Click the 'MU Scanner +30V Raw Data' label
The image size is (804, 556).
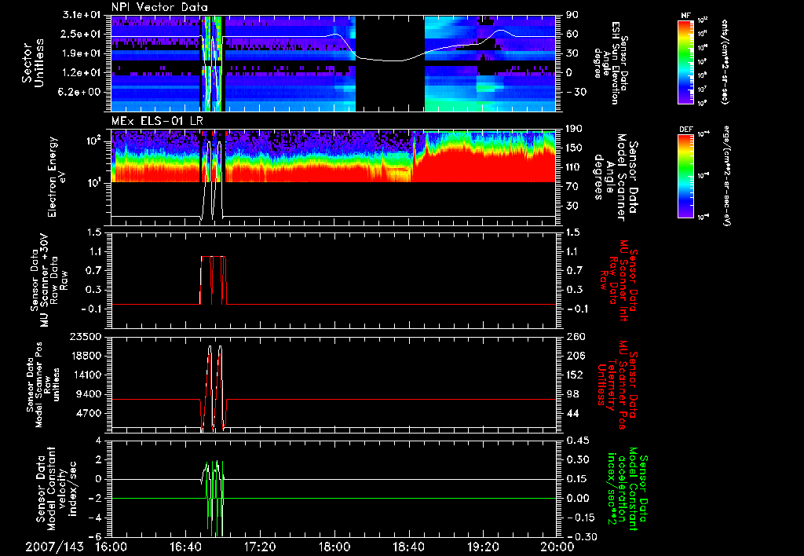coord(48,280)
